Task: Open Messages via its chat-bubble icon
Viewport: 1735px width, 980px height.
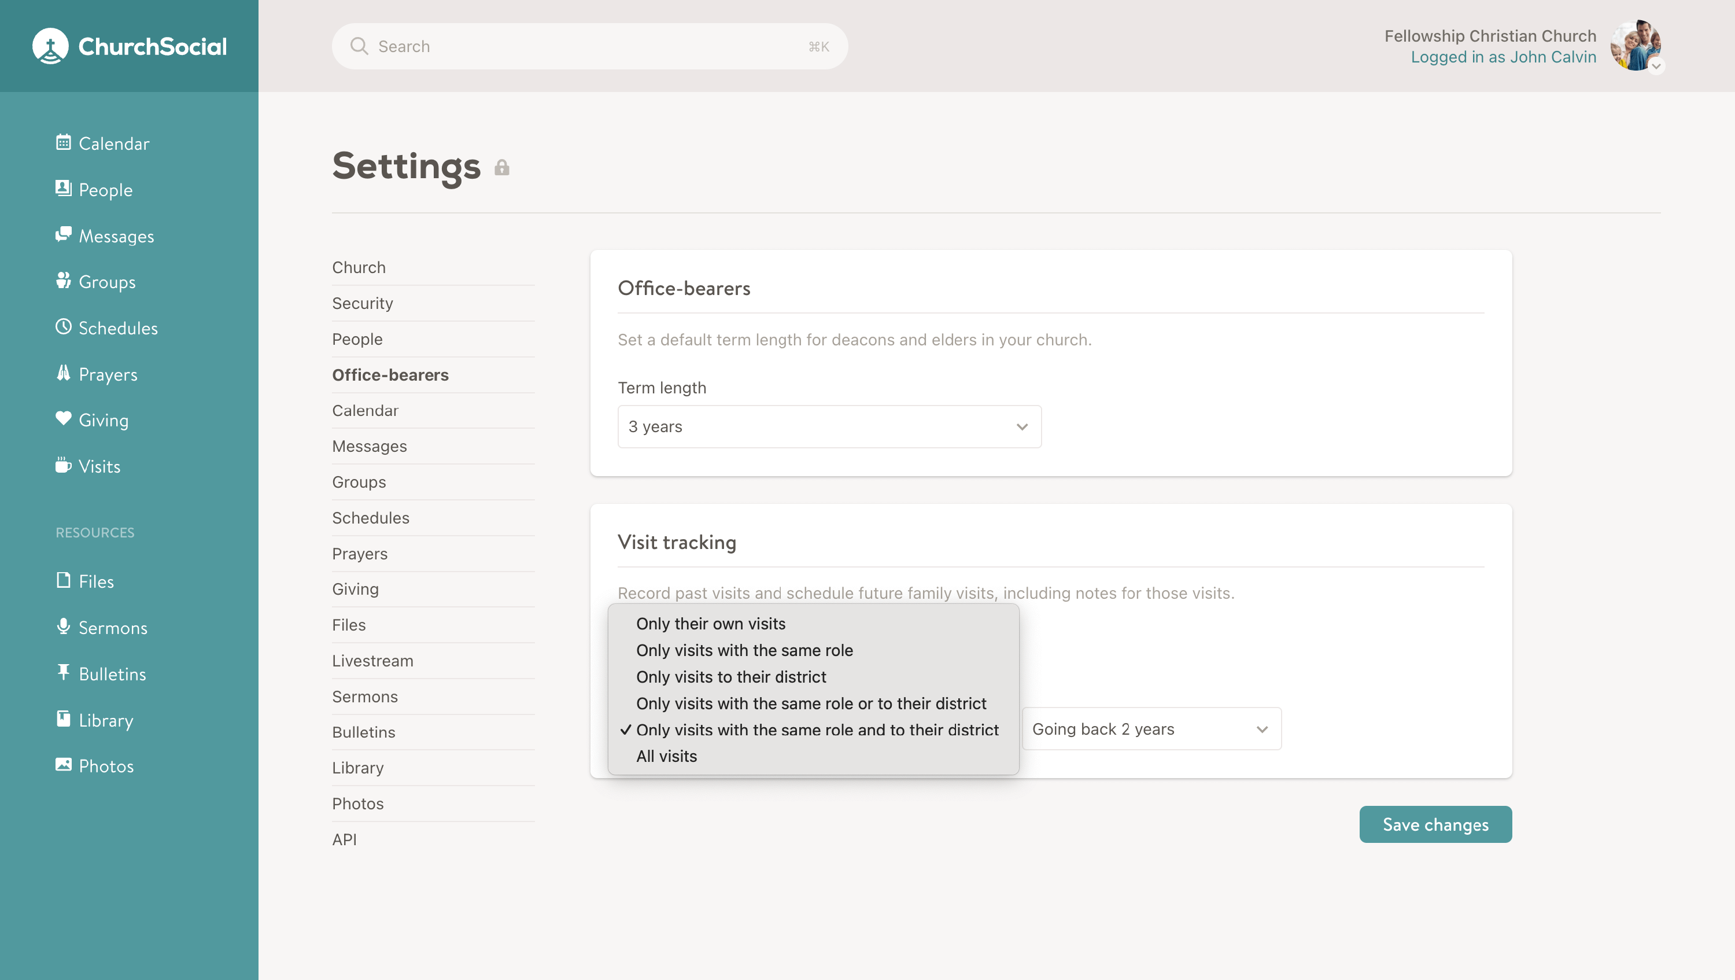Action: (x=63, y=234)
